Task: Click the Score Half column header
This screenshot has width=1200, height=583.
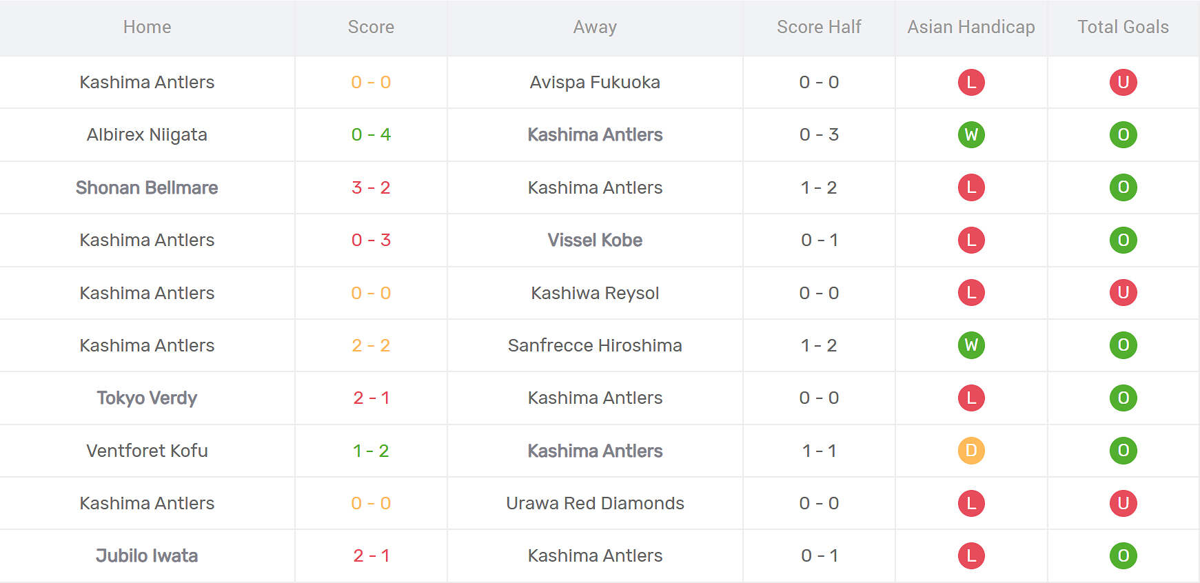Action: [819, 27]
